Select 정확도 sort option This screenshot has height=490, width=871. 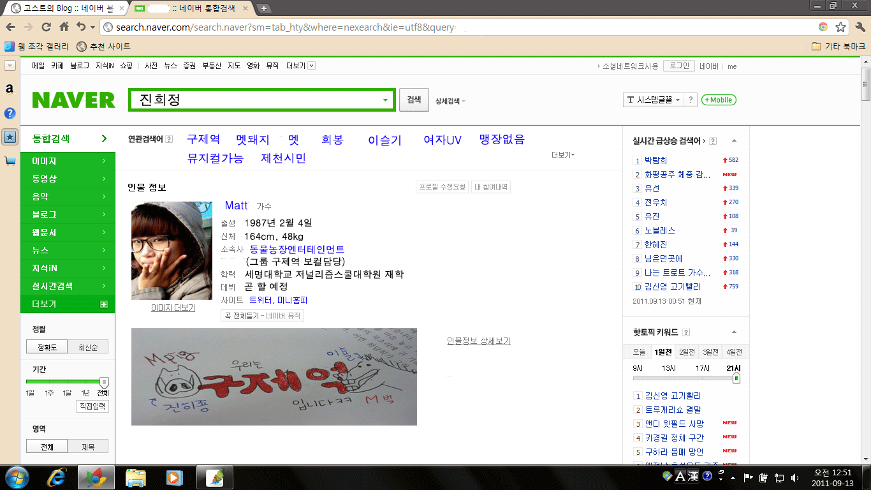pyautogui.click(x=47, y=347)
